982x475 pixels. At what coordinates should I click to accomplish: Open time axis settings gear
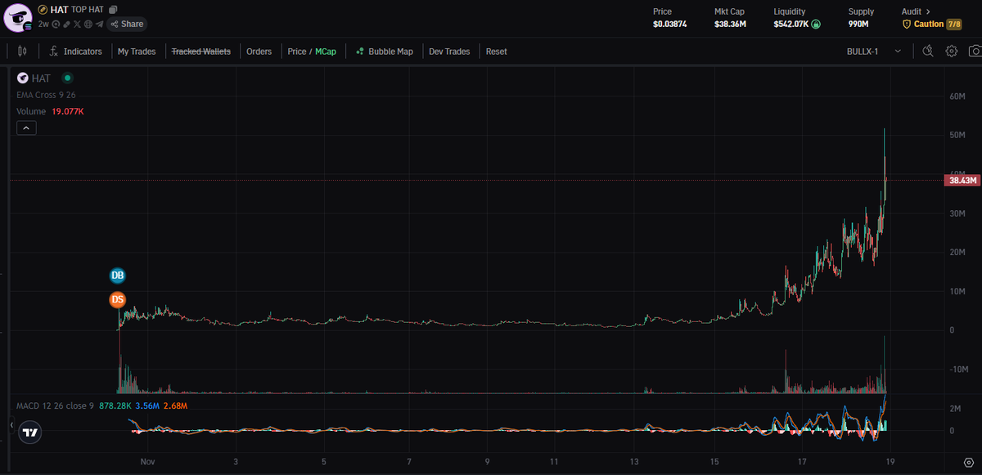pos(969,462)
